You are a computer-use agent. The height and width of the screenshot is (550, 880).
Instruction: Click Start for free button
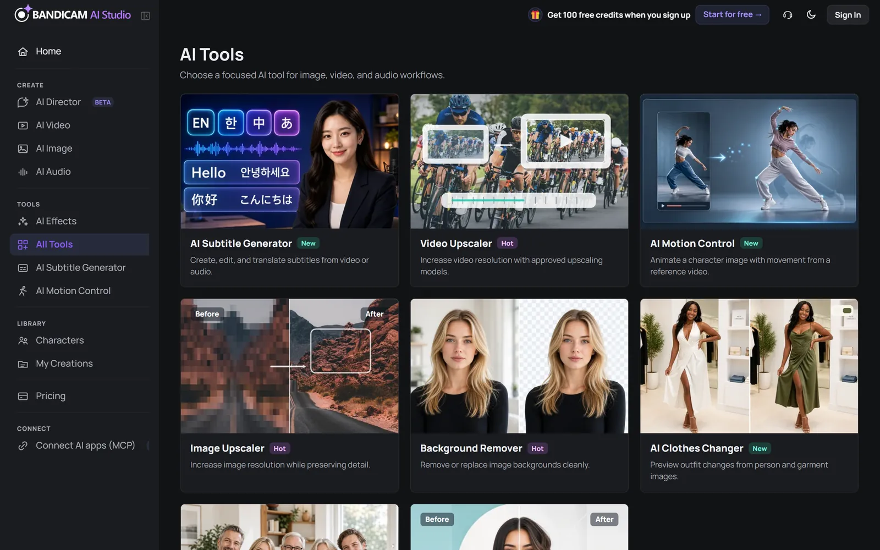[x=732, y=15]
